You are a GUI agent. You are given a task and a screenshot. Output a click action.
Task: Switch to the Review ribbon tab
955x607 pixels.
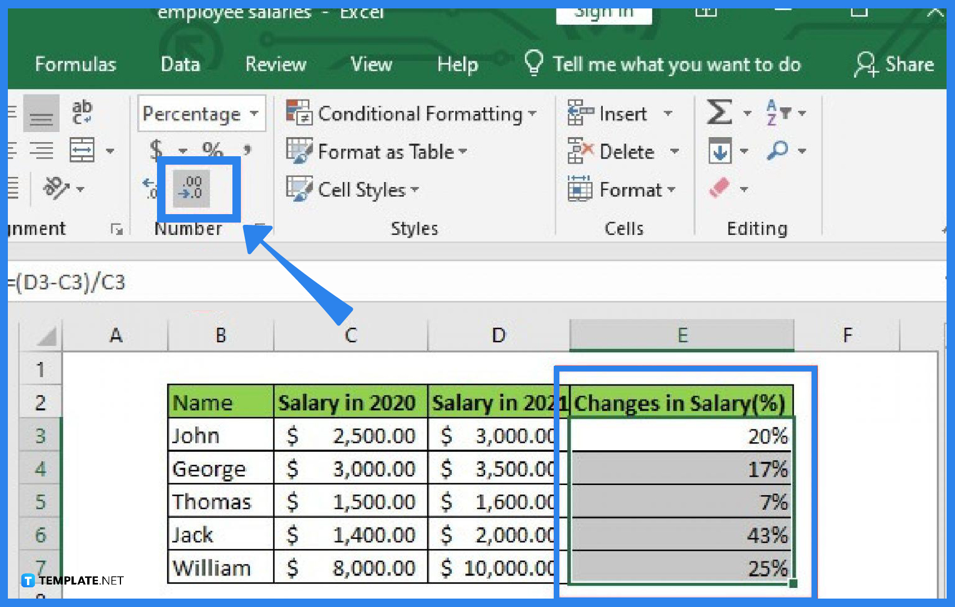[x=275, y=64]
